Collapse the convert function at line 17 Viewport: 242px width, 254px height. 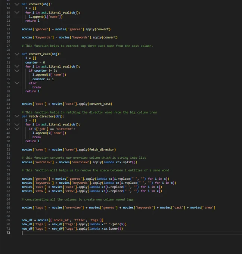point(17,4)
